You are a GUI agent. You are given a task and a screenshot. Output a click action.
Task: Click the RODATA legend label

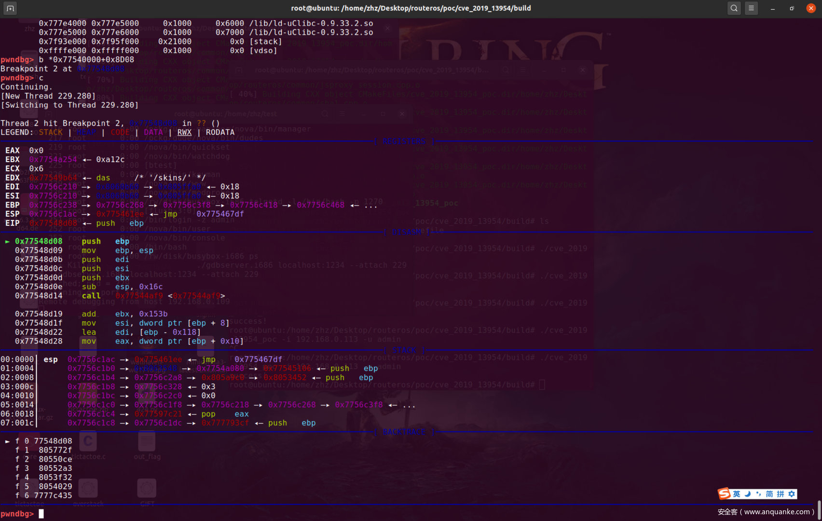pyautogui.click(x=220, y=132)
